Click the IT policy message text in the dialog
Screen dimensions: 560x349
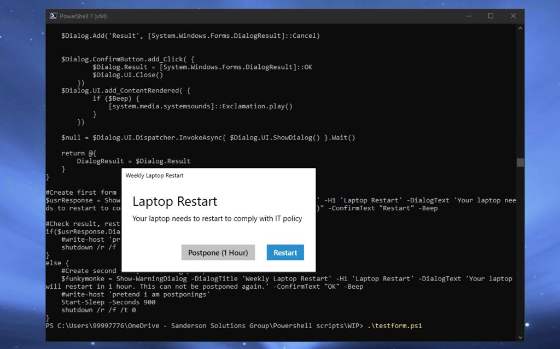tap(217, 219)
